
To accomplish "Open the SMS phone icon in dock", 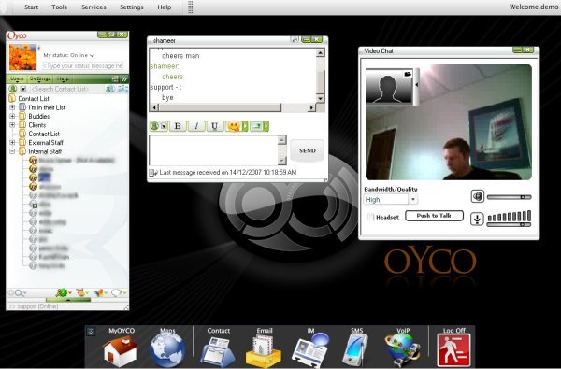I will tap(355, 349).
